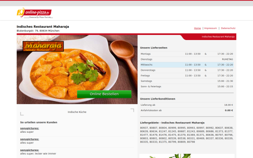
Task: Click the 0.00 € delivery cost value
Action: 229,110
